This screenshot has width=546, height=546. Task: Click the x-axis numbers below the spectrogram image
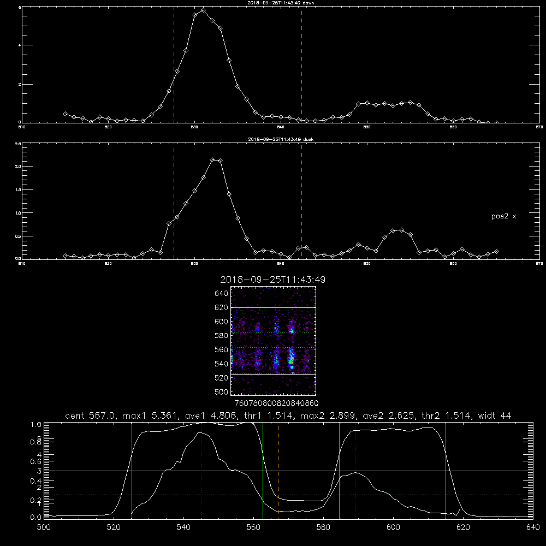click(276, 403)
